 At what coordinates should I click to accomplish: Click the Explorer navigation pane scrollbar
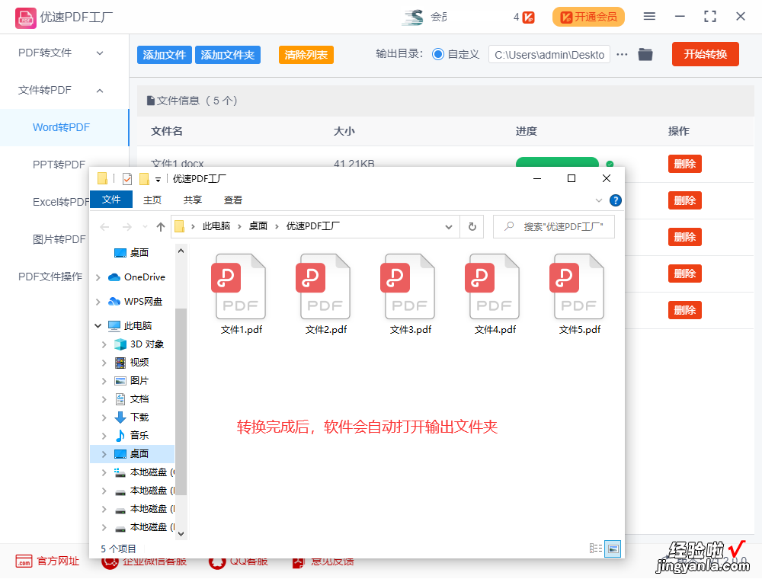(181, 401)
